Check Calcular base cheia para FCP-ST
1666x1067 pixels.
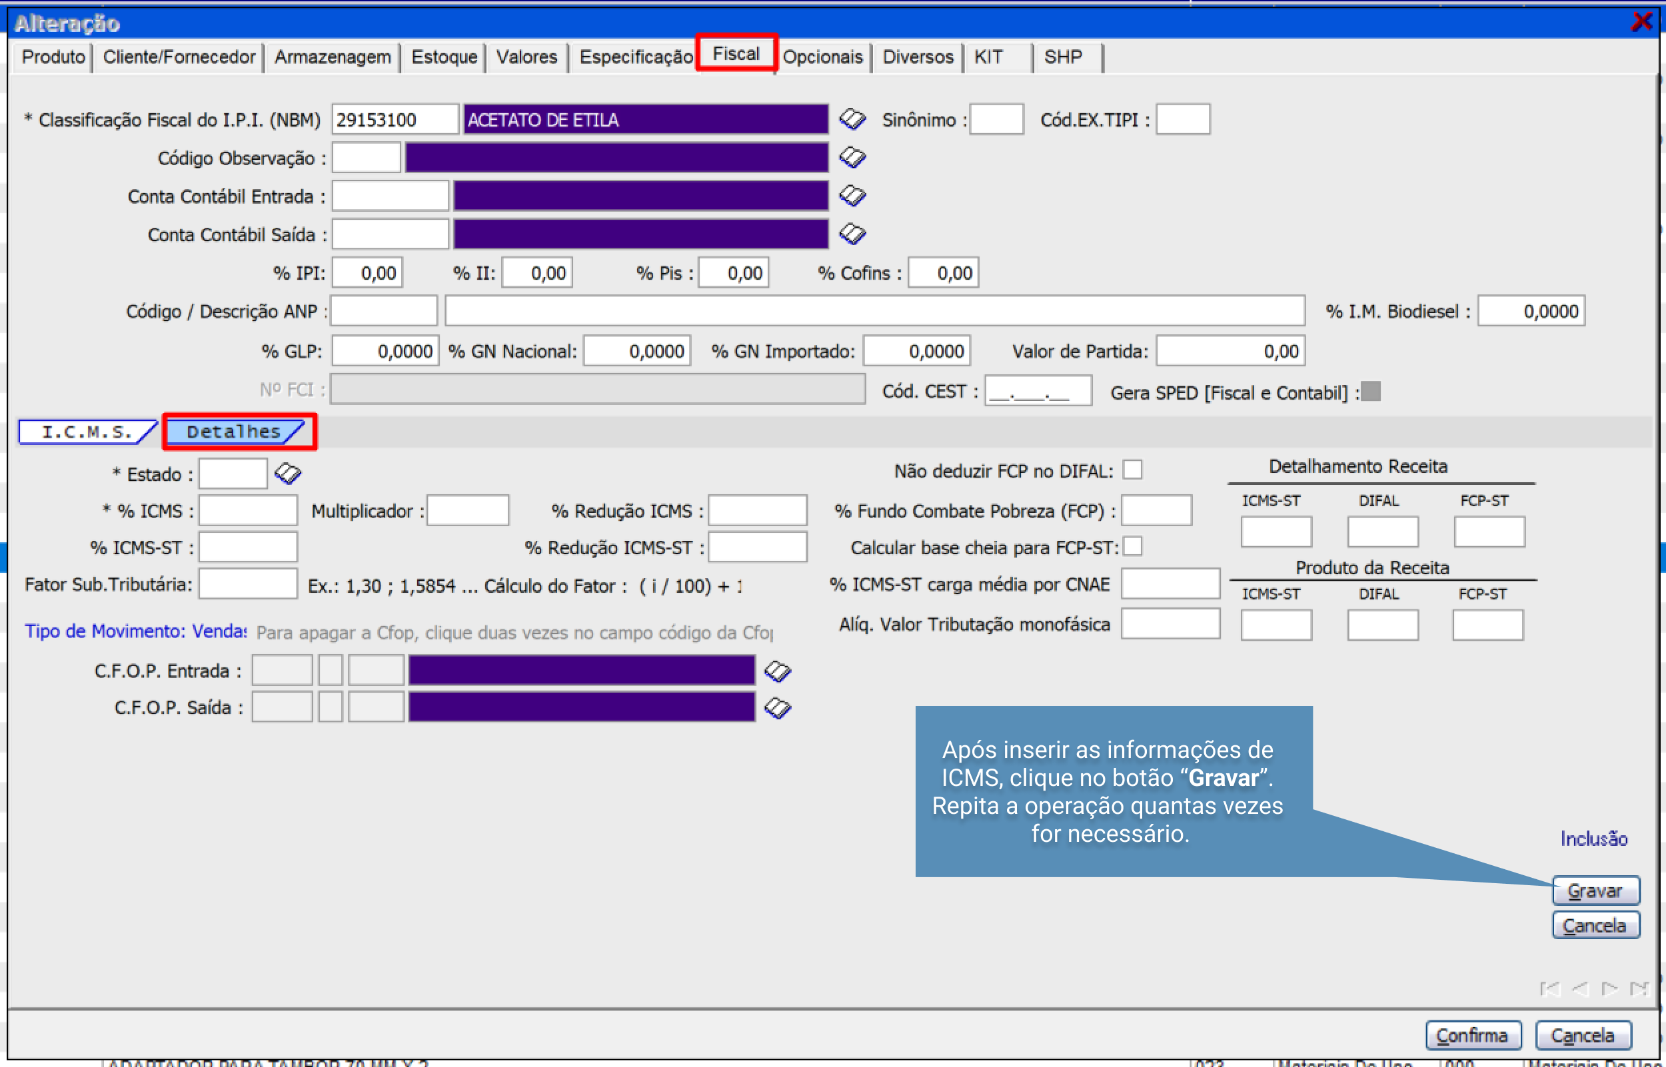pyautogui.click(x=1132, y=546)
